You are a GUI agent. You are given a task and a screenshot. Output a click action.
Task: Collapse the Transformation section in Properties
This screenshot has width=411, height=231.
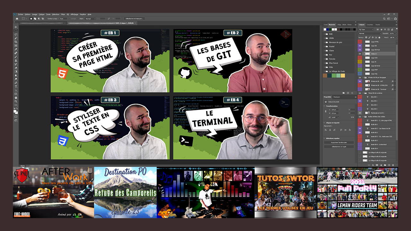click(324, 106)
